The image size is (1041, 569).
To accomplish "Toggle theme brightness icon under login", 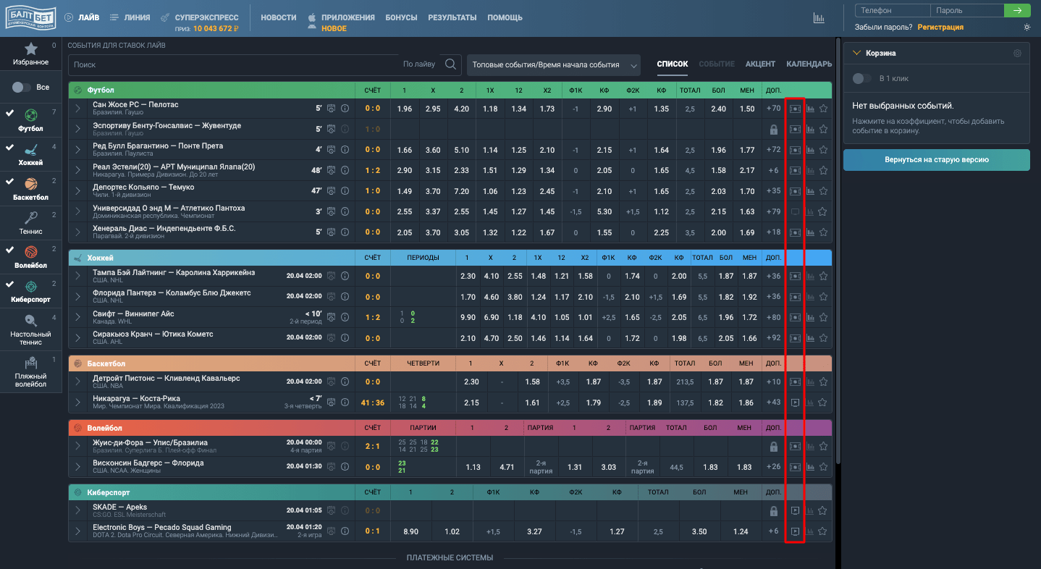I will point(1027,27).
